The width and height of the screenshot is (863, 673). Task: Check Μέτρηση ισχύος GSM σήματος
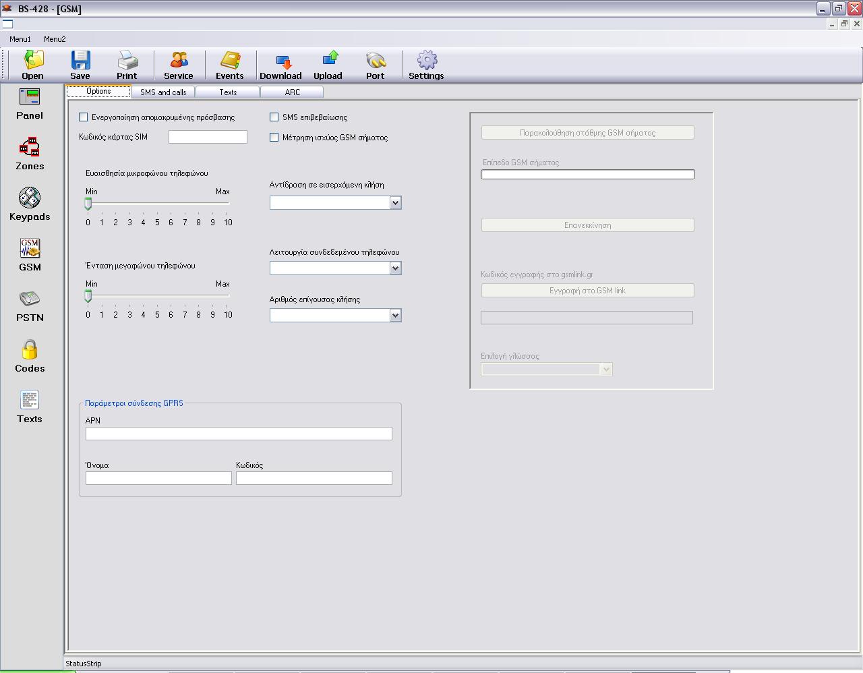(274, 137)
